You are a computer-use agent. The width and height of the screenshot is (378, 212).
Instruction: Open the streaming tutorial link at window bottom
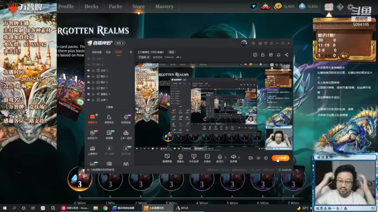click(x=103, y=170)
